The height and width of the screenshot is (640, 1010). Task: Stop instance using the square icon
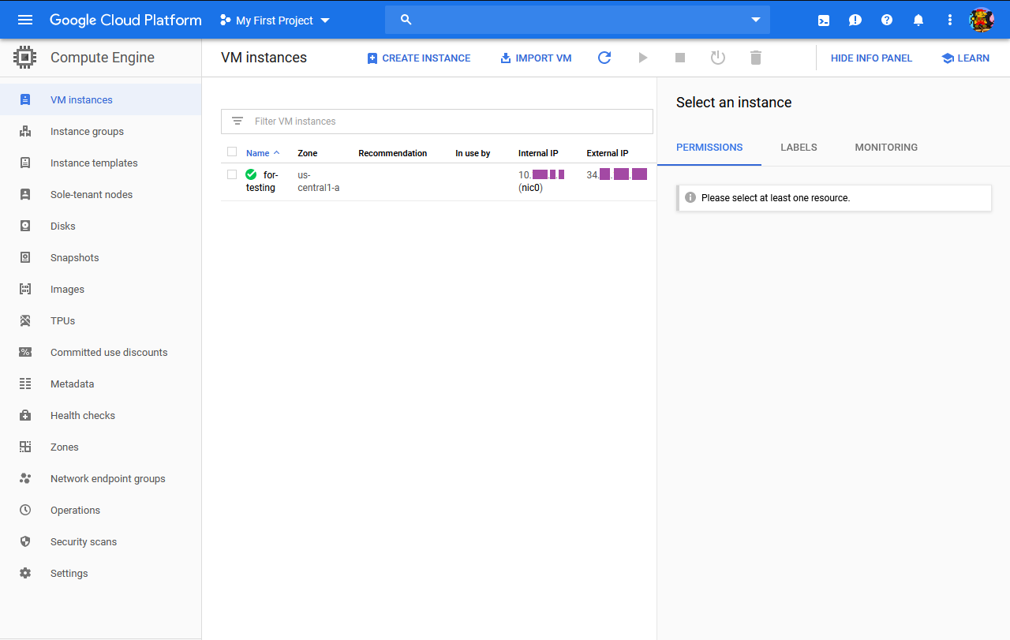[680, 58]
